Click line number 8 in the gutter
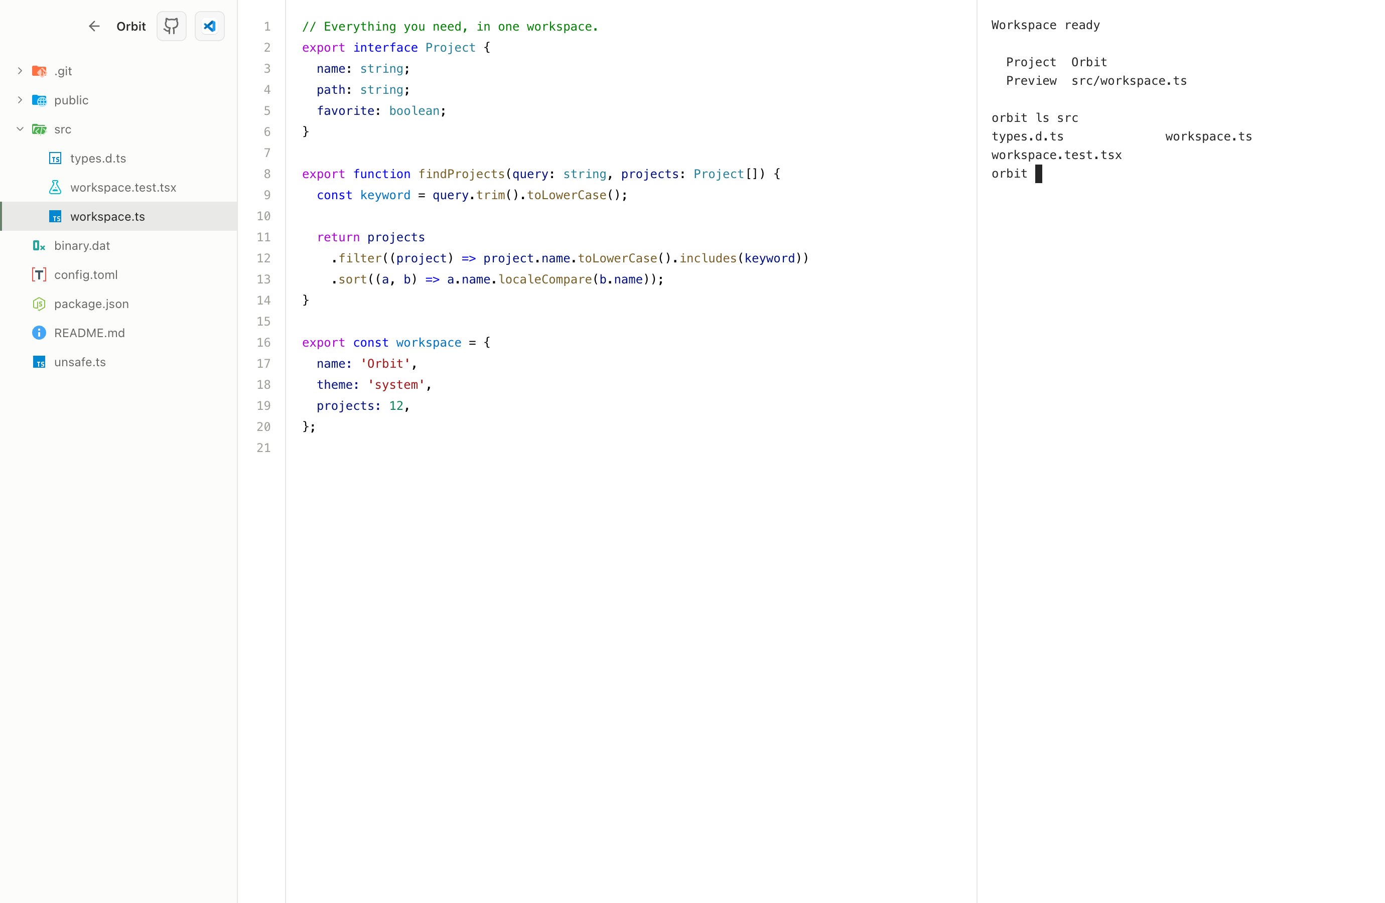The width and height of the screenshot is (1385, 903). pos(267,174)
